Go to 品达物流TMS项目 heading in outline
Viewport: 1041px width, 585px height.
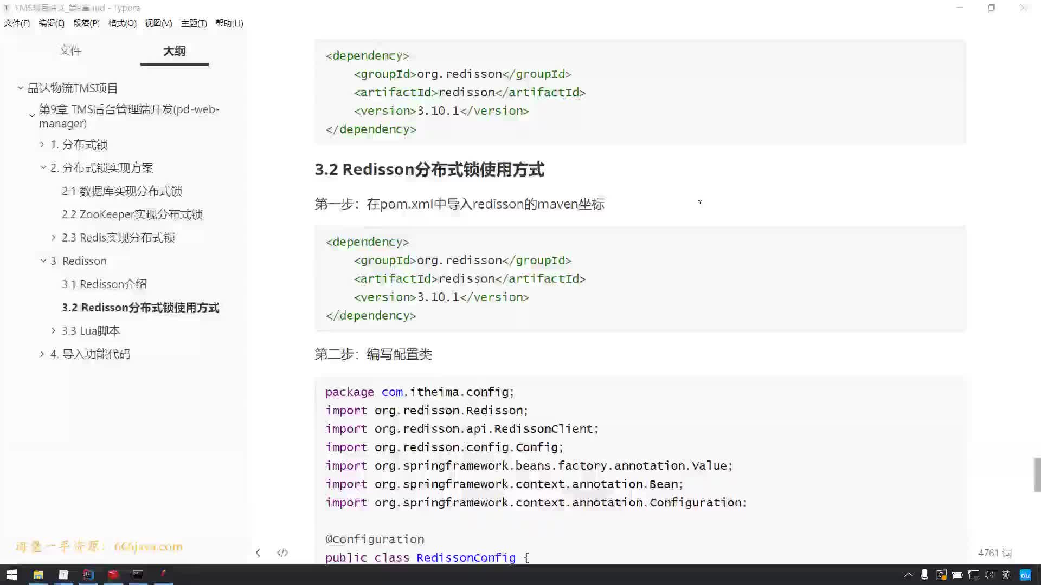pyautogui.click(x=73, y=88)
